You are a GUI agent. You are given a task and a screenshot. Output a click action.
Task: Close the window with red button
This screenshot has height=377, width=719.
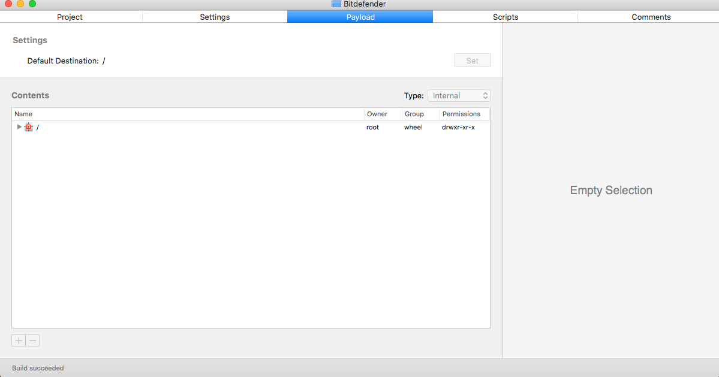pyautogui.click(x=8, y=3)
